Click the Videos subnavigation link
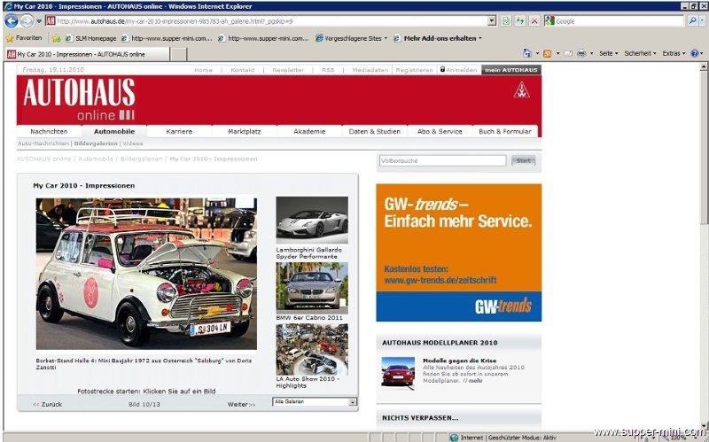The height and width of the screenshot is (442, 709). click(x=132, y=143)
